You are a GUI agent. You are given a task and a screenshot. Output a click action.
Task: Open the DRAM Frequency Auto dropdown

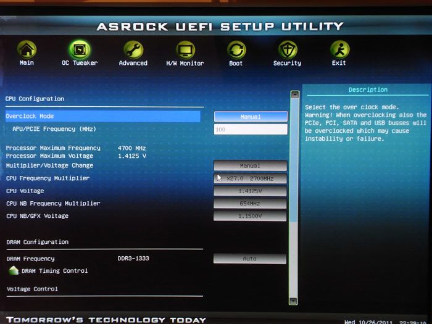tap(250, 259)
